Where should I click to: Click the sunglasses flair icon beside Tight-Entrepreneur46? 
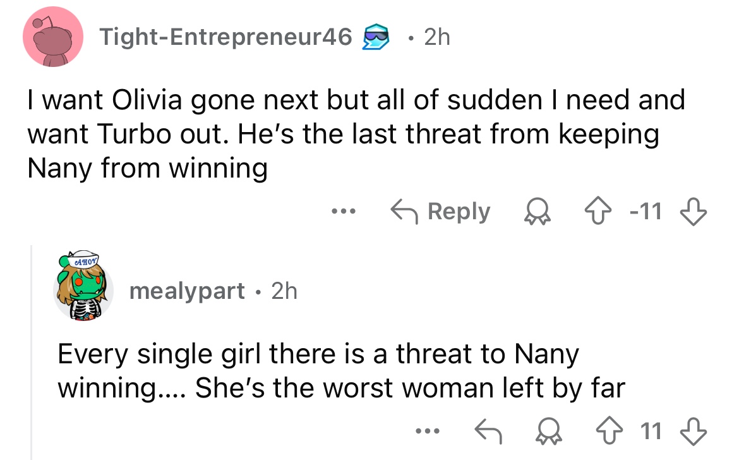pos(376,37)
